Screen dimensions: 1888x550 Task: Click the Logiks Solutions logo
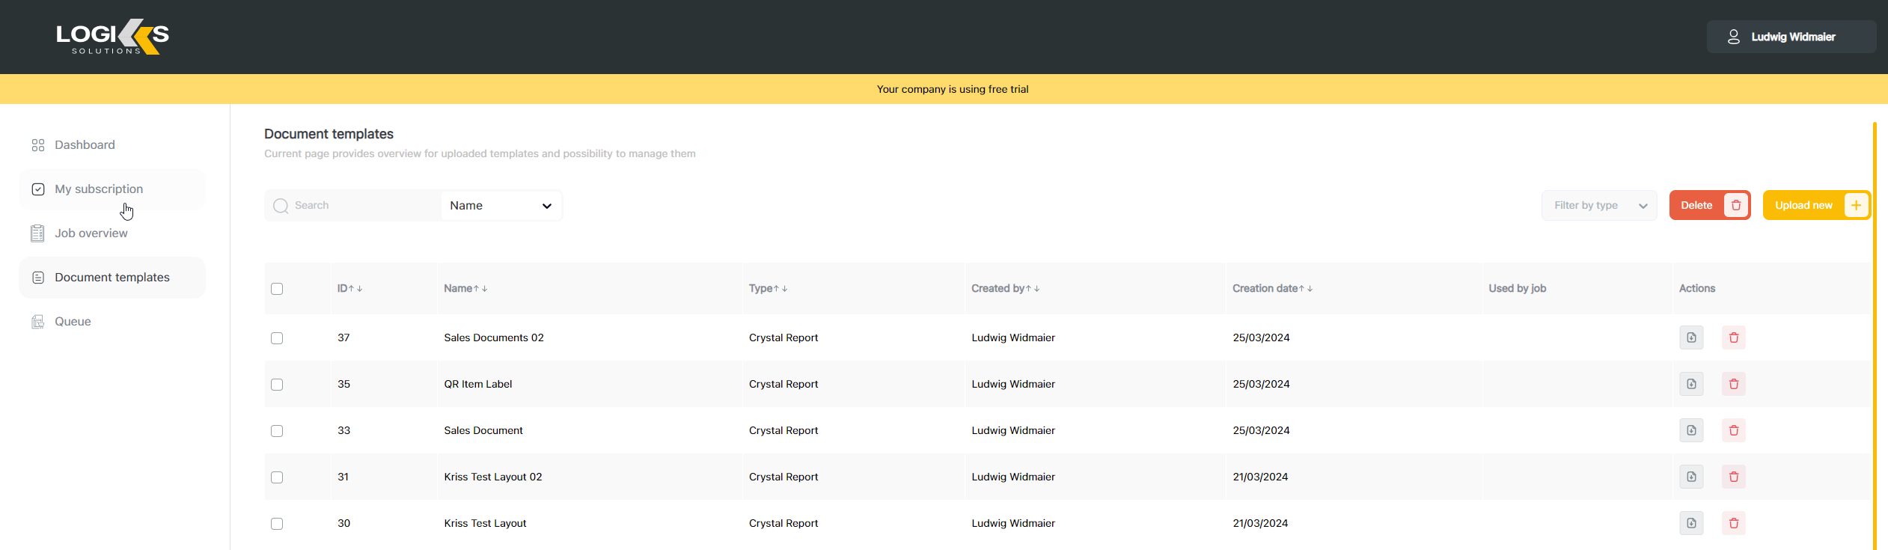pos(112,37)
